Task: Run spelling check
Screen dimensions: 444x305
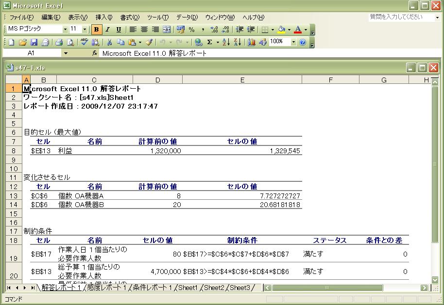Action: [x=84, y=42]
